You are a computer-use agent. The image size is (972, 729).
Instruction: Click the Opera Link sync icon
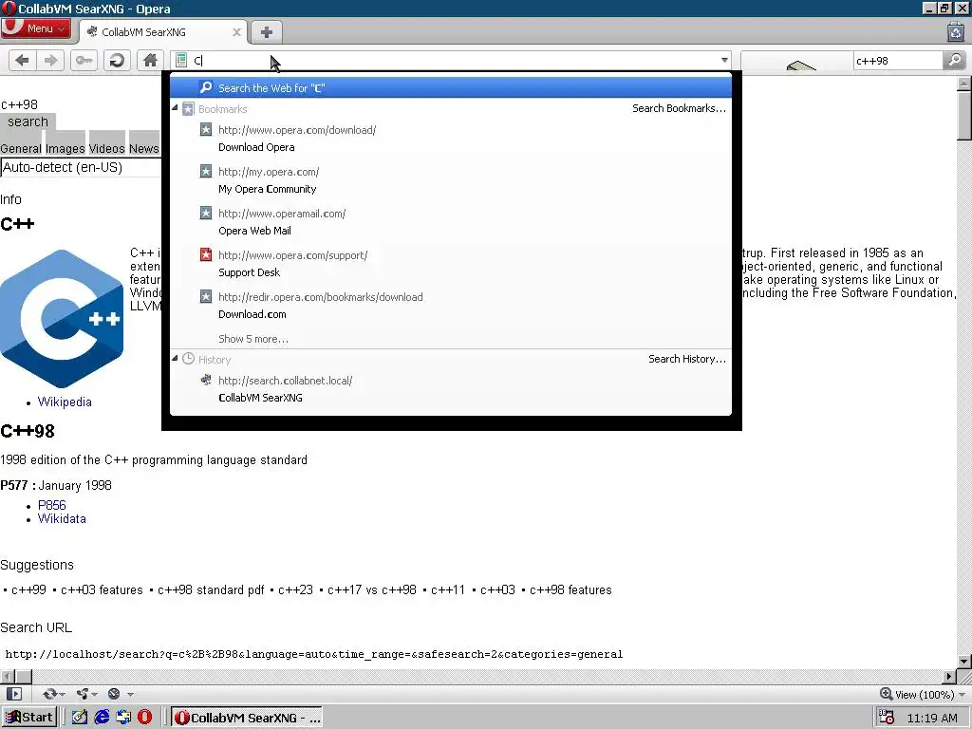click(49, 694)
